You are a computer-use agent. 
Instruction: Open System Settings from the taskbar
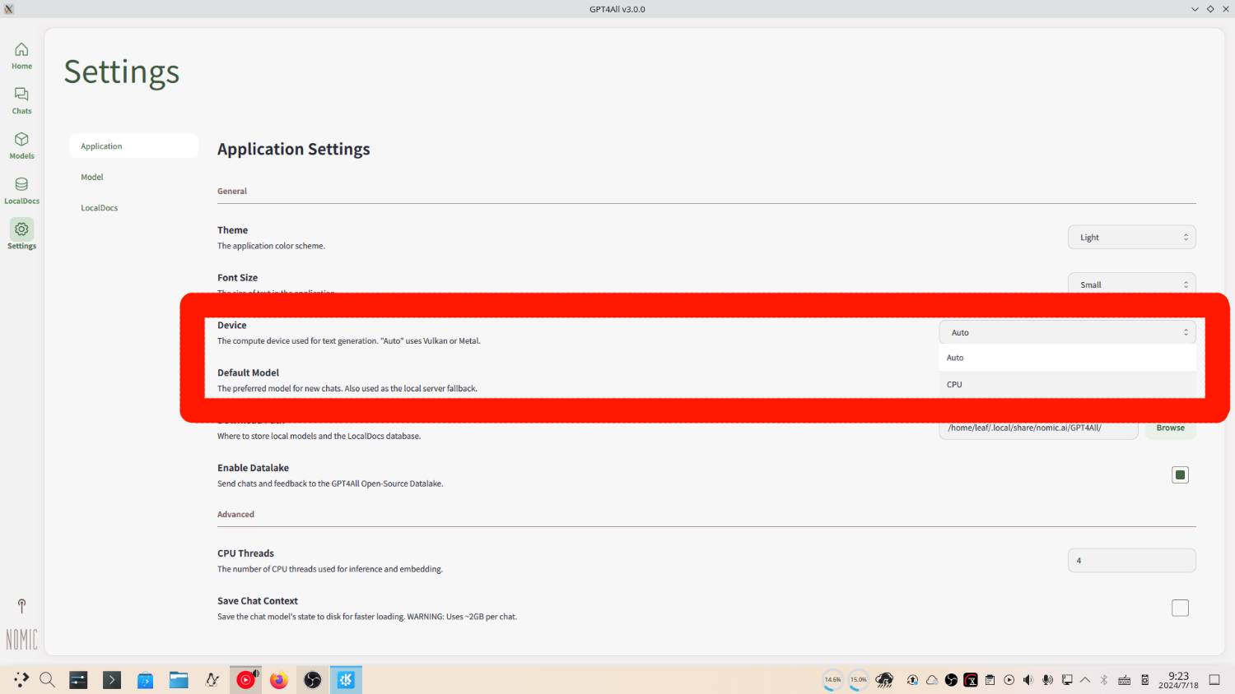pos(78,680)
